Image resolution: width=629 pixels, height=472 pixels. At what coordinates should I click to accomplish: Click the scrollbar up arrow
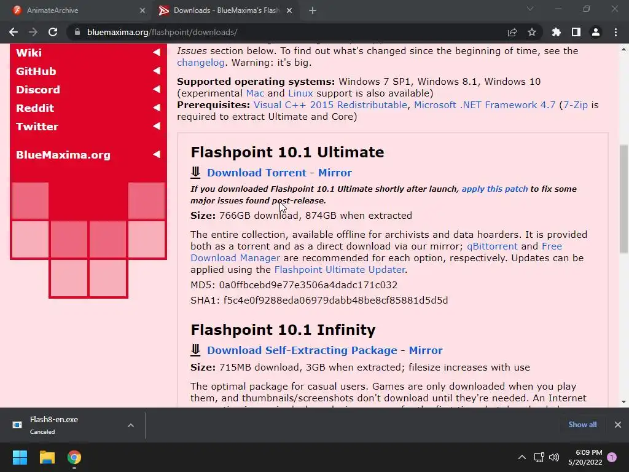pyautogui.click(x=623, y=50)
